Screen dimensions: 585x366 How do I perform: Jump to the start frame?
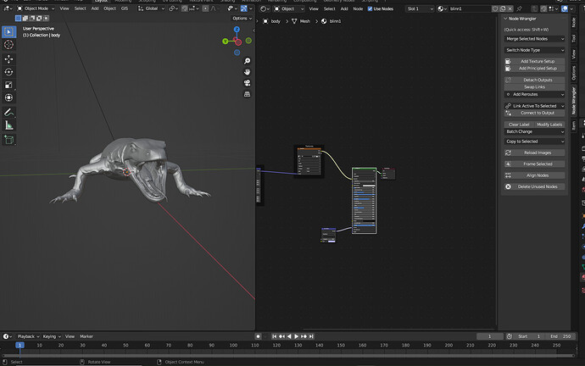tap(274, 336)
